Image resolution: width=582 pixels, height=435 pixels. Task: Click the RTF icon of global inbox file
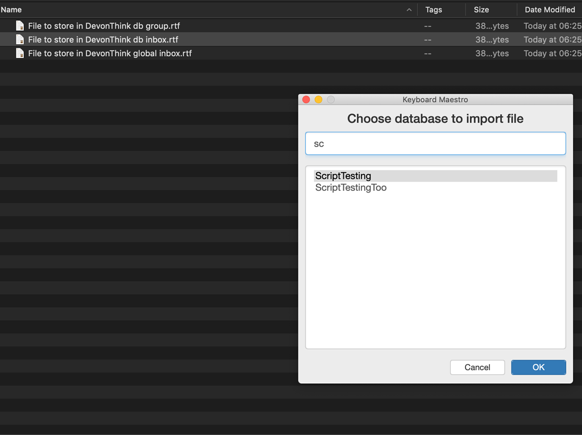tap(20, 53)
